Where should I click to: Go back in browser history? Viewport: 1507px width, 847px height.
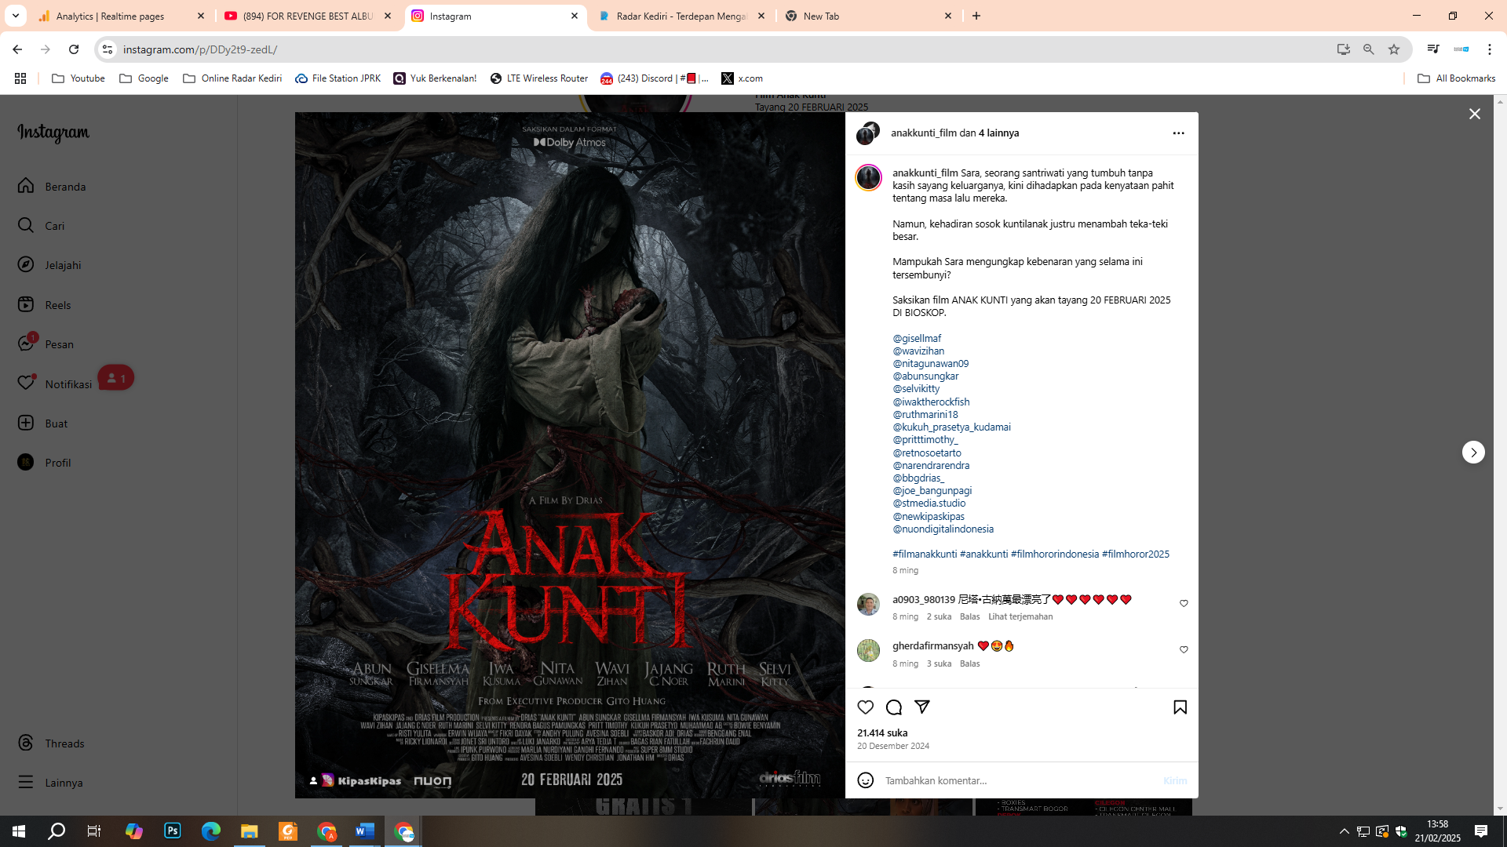tap(17, 49)
